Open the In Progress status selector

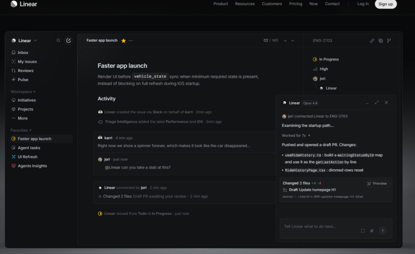[x=326, y=59]
